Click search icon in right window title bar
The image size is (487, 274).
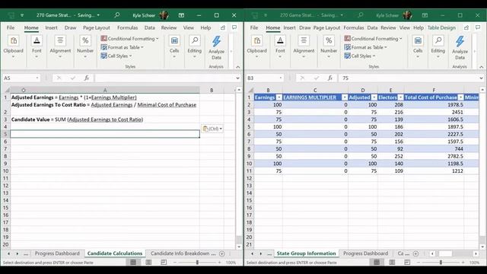360,15
